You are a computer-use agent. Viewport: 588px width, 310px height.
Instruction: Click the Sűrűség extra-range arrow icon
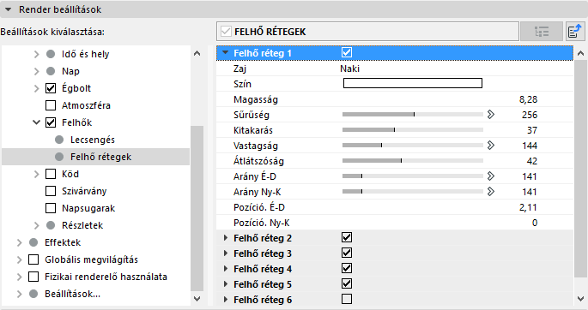click(x=490, y=115)
